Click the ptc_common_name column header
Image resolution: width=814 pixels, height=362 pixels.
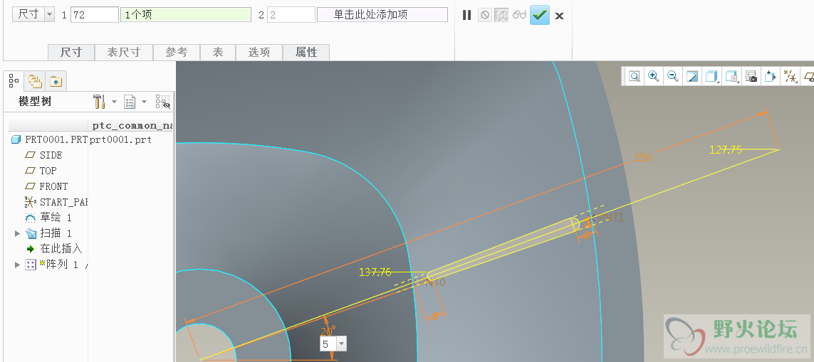coord(131,125)
